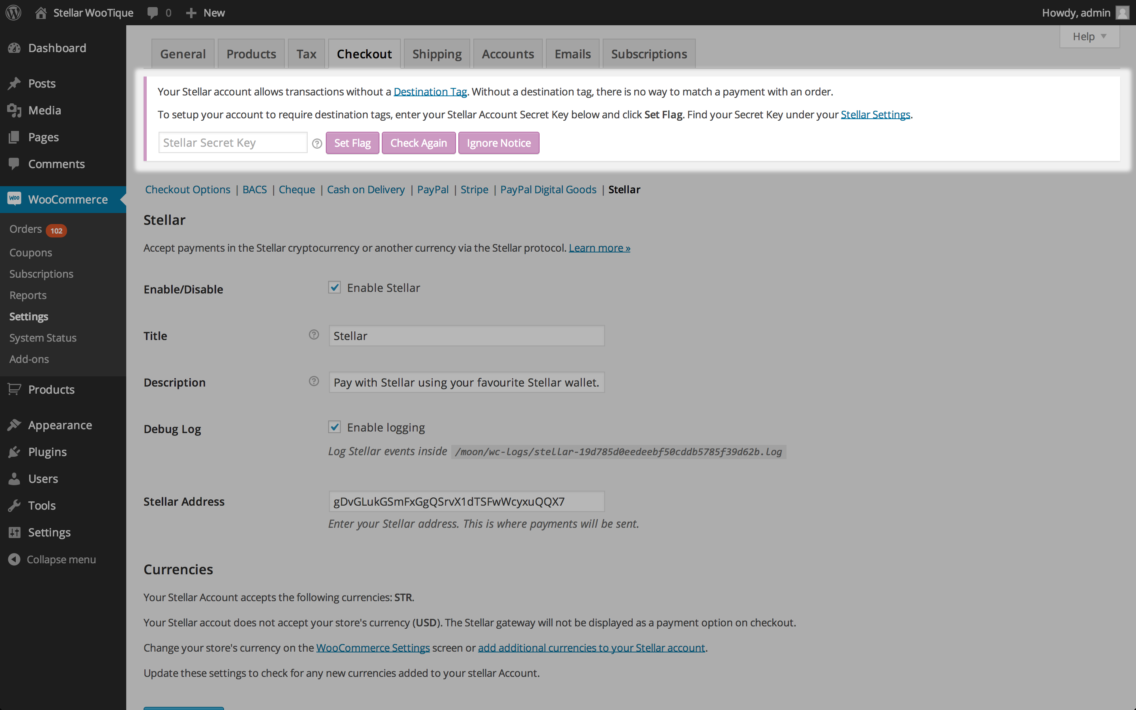Show help tip for Stellar Secret Key
This screenshot has height=710, width=1136.
[317, 143]
